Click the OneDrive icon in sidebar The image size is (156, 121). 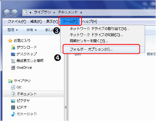click(x=13, y=67)
